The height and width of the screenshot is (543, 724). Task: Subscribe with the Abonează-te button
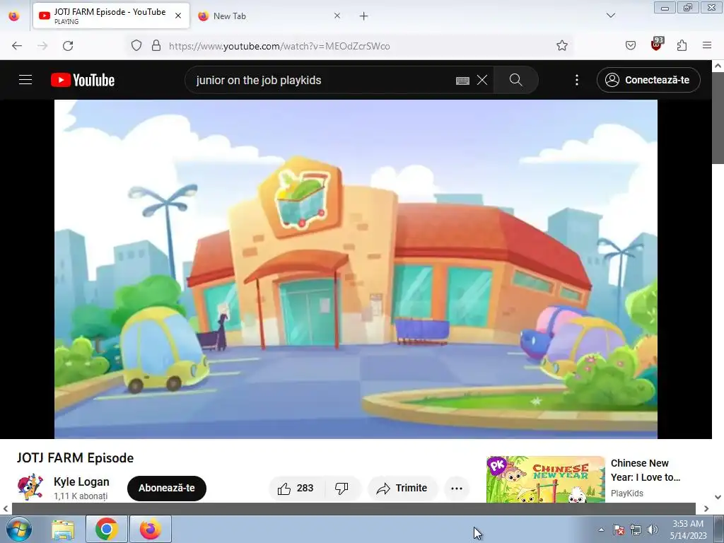click(167, 488)
